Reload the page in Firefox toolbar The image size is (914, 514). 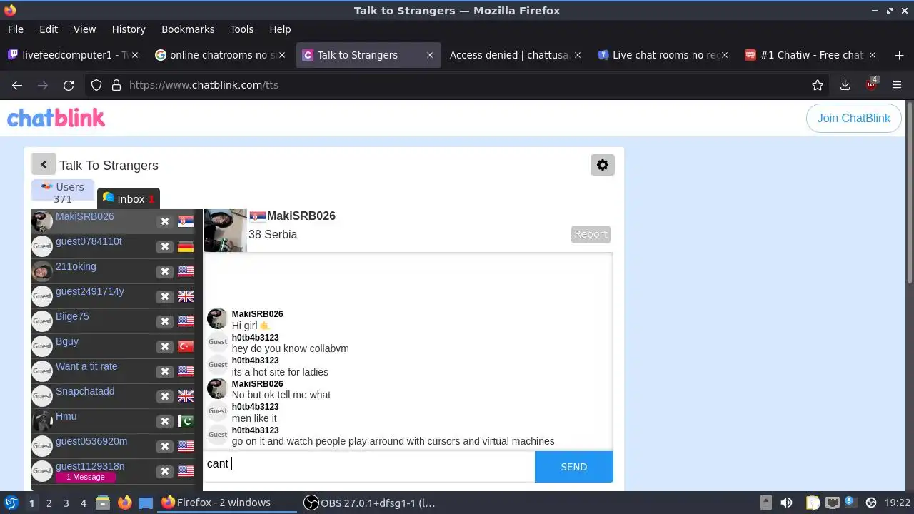tap(69, 85)
